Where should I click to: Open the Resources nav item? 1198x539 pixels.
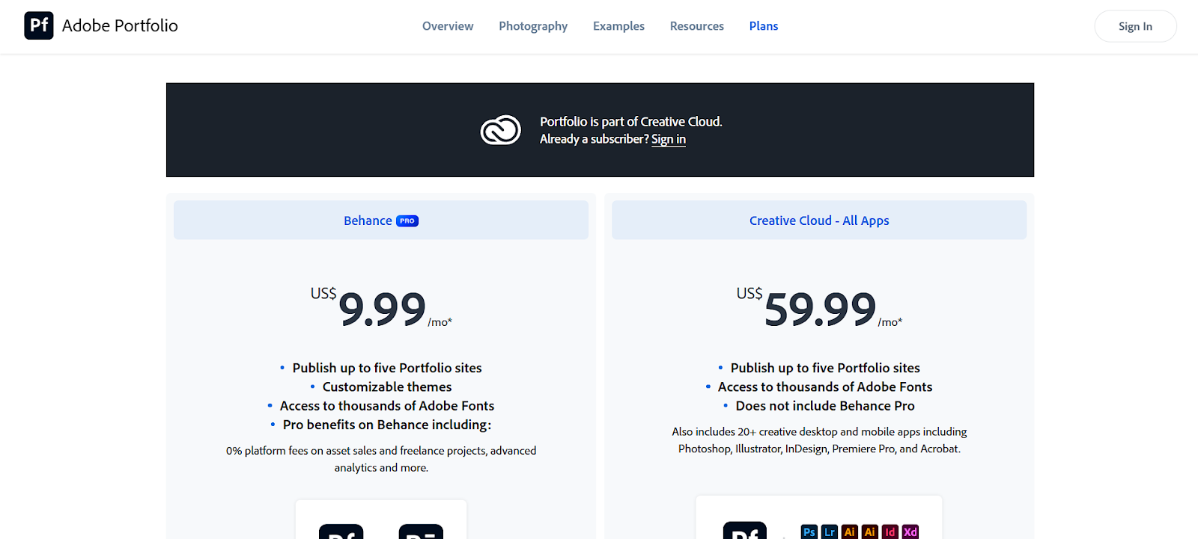(x=697, y=26)
